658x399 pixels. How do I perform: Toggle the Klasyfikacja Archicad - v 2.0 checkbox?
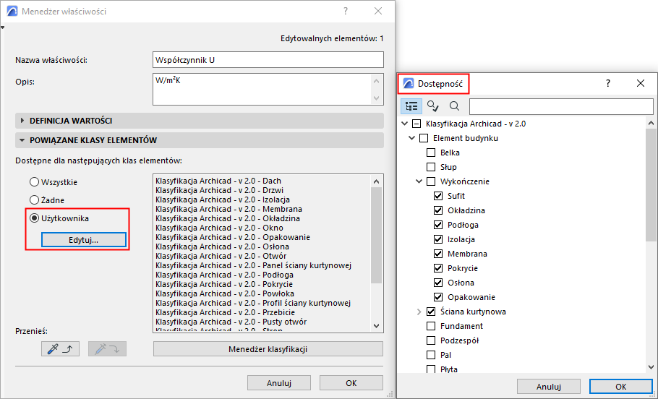click(x=416, y=124)
